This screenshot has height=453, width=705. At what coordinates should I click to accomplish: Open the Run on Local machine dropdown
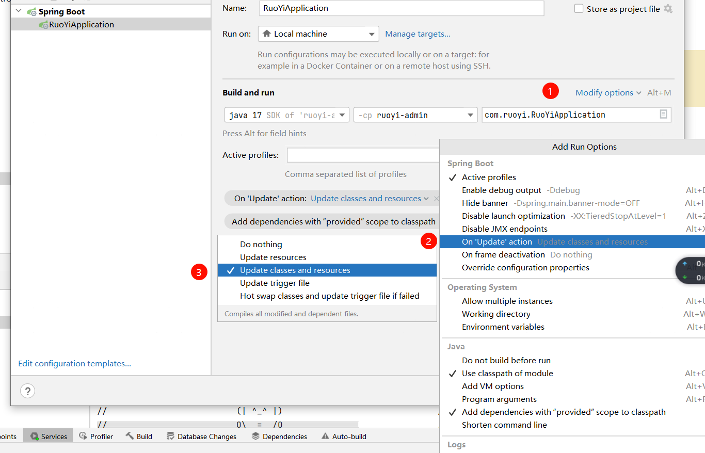pyautogui.click(x=318, y=34)
